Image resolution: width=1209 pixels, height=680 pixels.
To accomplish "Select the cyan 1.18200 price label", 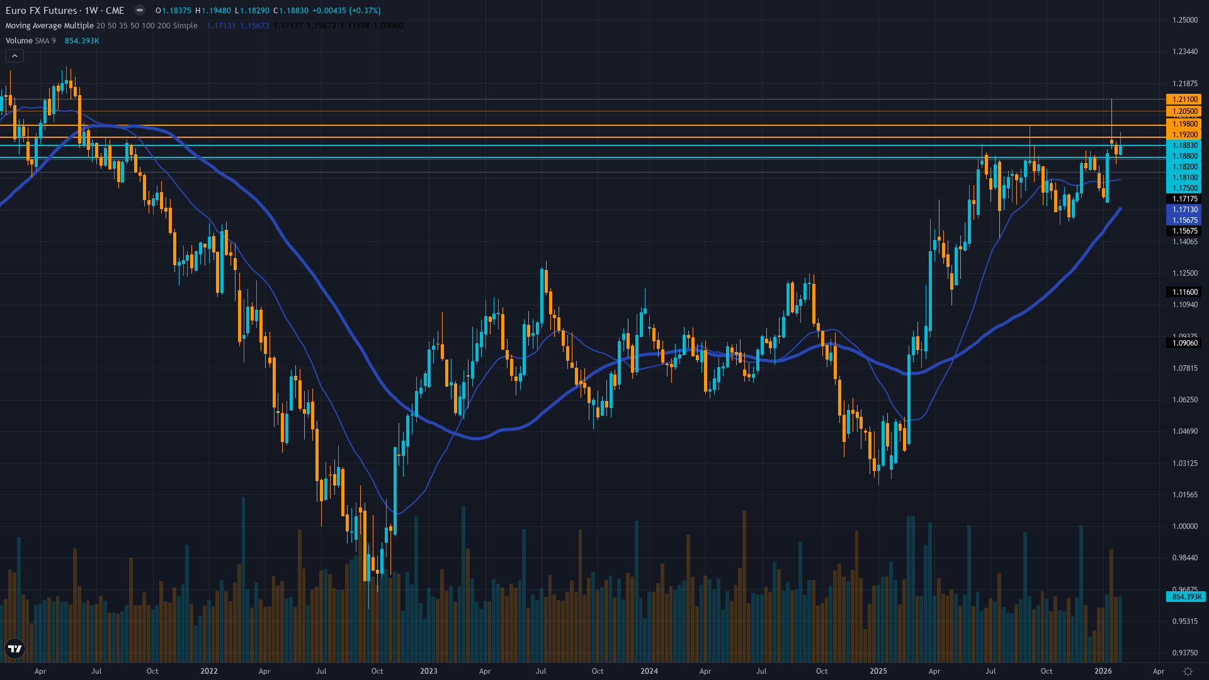I will pyautogui.click(x=1184, y=167).
